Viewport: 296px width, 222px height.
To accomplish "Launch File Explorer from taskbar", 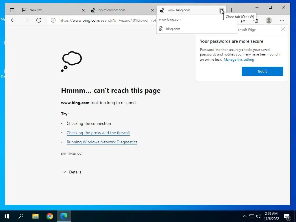I will 35,216.
